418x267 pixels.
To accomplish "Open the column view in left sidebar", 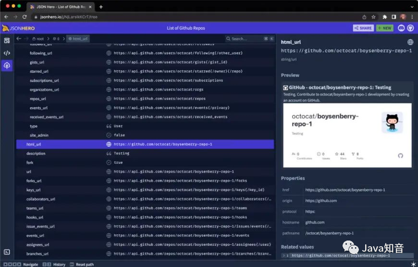I will 7,40.
